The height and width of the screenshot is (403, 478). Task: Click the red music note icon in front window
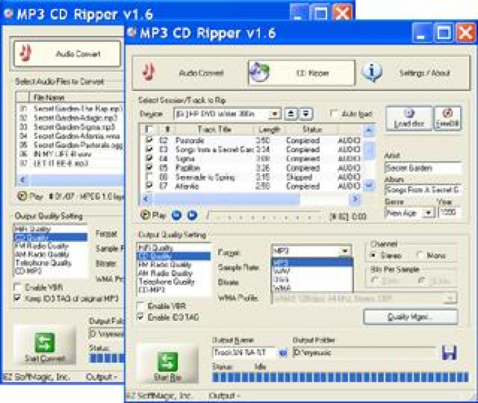pyautogui.click(x=149, y=72)
